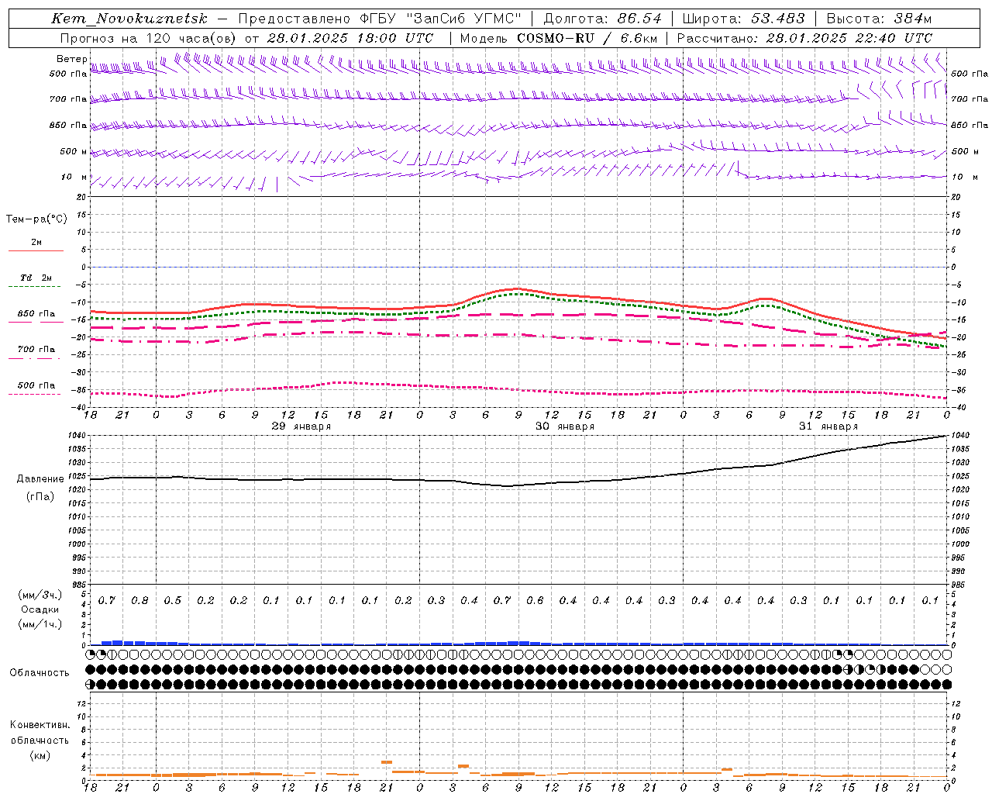Click the black pressure curve line
This screenshot has height=794, width=992.
[519, 485]
